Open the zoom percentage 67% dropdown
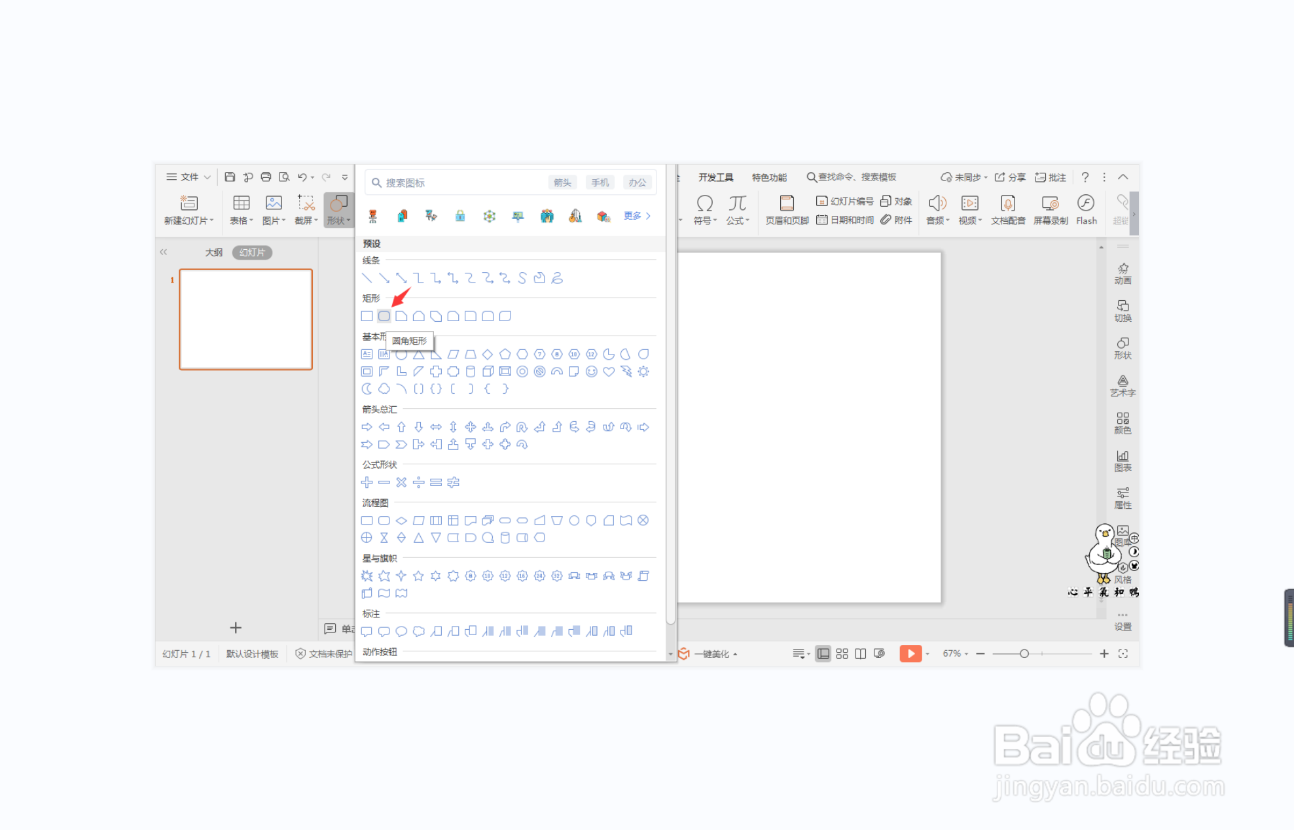Viewport: 1294px width, 830px height. tap(955, 653)
